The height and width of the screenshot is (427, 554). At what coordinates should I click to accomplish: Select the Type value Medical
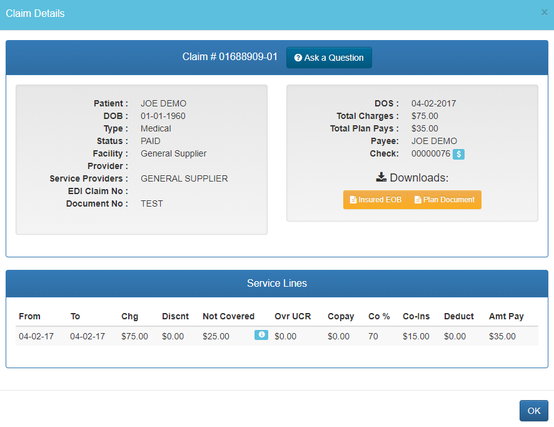[156, 128]
